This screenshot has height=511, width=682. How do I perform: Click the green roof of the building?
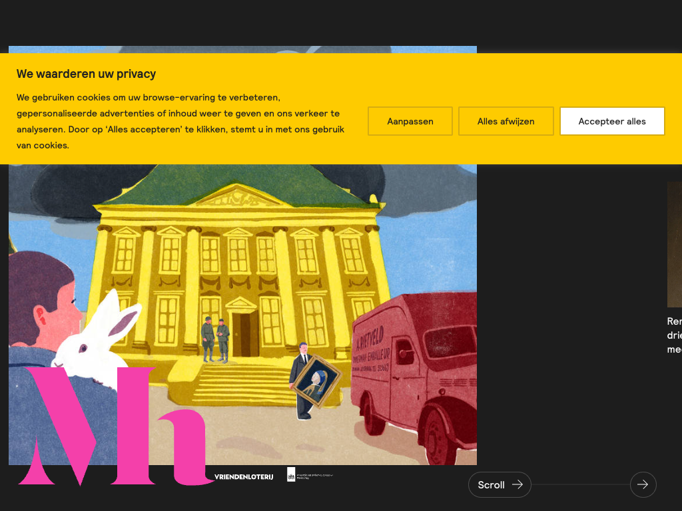(x=233, y=180)
